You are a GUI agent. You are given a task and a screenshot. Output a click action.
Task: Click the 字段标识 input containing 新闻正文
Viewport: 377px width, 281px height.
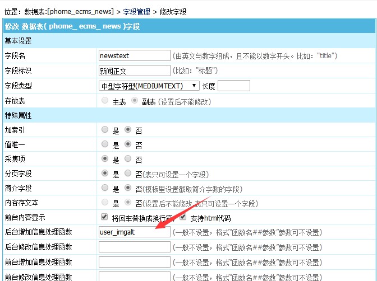click(134, 71)
